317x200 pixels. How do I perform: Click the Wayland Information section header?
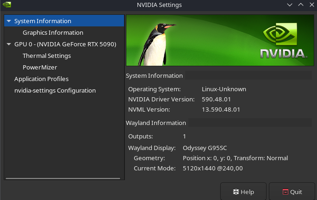coord(155,123)
